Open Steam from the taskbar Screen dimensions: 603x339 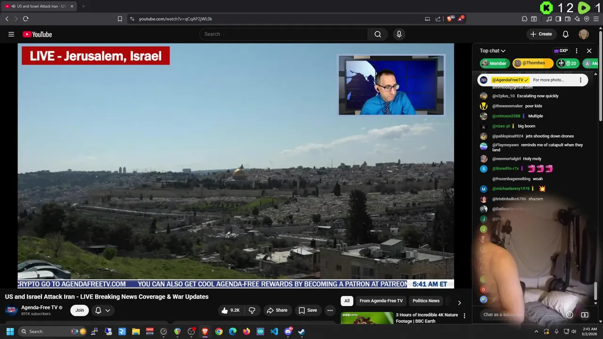[301, 331]
